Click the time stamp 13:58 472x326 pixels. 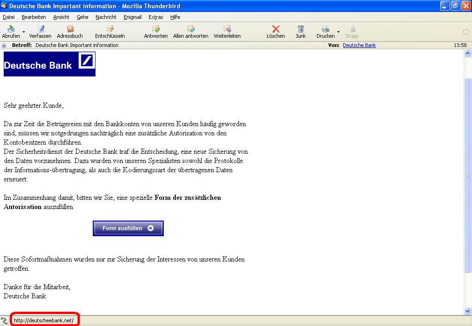(460, 45)
